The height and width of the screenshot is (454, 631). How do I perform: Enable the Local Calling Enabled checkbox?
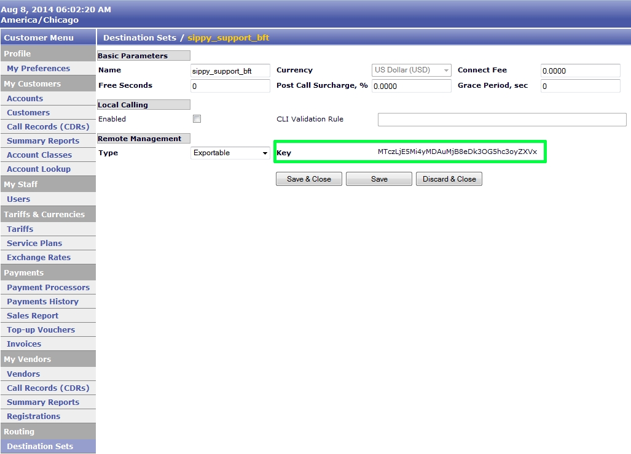coord(197,119)
